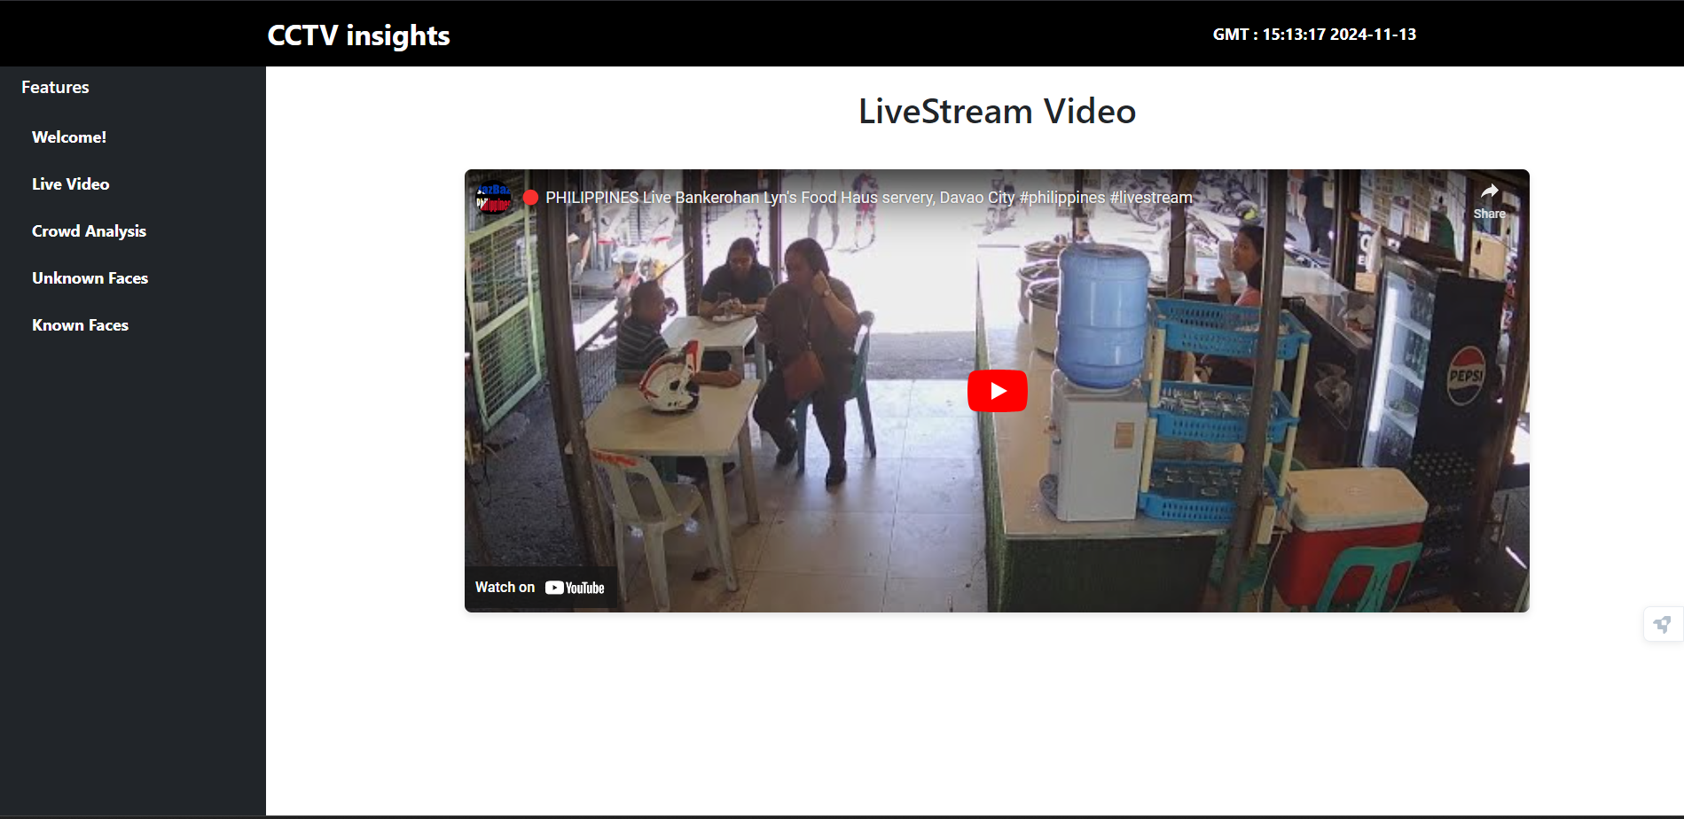Click the Watch on YouTube link
The image size is (1684, 819).
click(540, 588)
